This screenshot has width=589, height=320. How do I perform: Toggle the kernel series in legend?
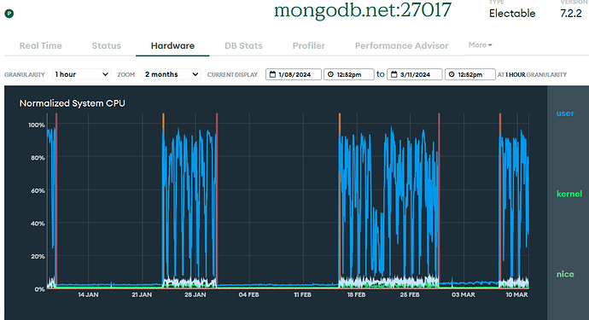(569, 194)
